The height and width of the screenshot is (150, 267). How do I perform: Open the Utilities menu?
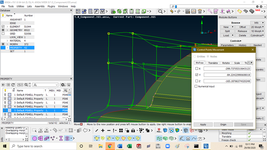tap(20, 6)
